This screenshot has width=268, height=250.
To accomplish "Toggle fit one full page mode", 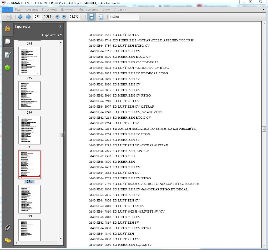I will pyautogui.click(x=101, y=17).
